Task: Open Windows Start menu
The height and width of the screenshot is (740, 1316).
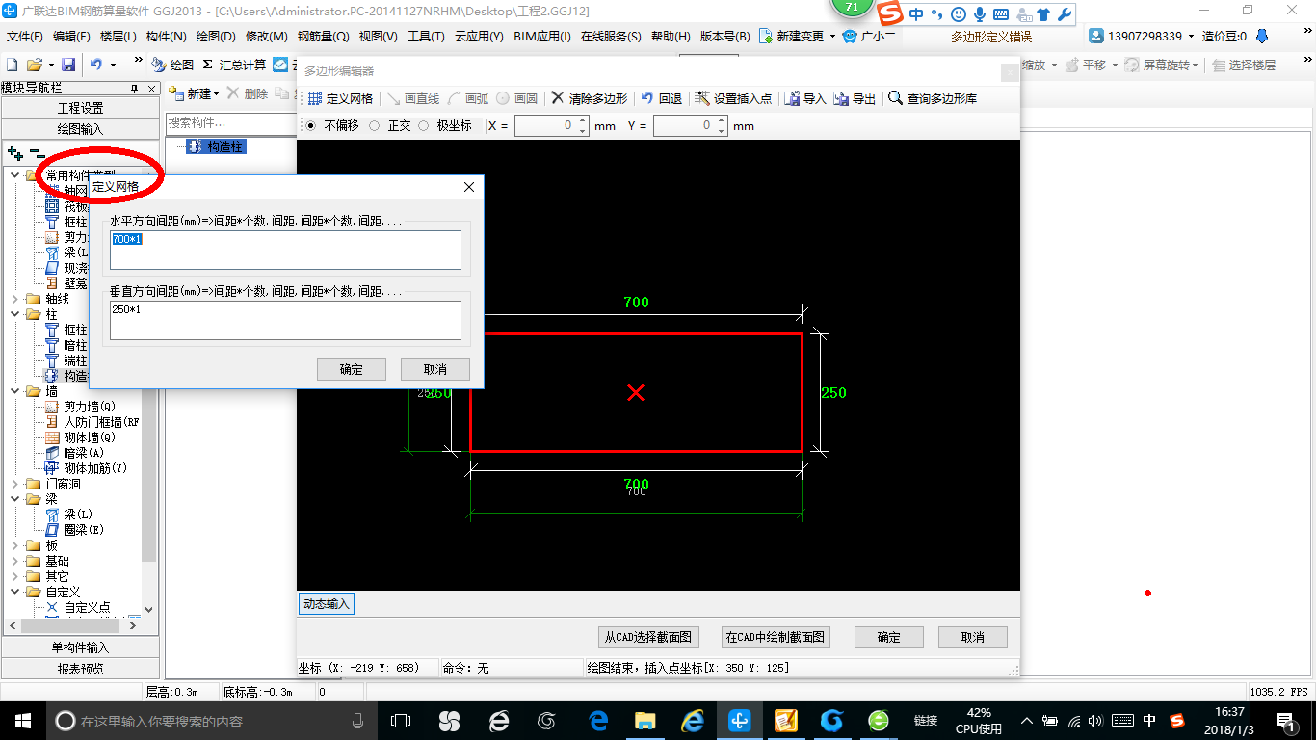Action: point(22,721)
